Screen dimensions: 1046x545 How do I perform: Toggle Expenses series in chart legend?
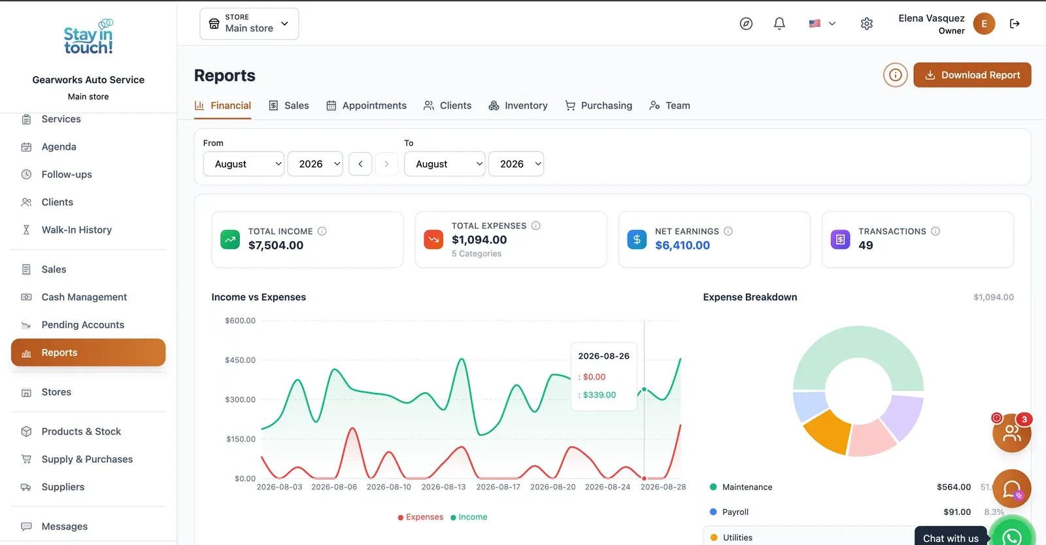click(420, 517)
